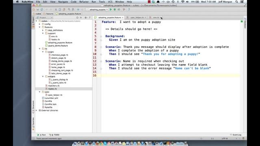
Task: Click the Find magnifier toolbar icon
Action: (69, 10)
